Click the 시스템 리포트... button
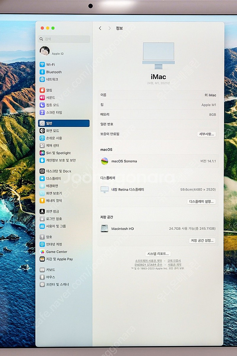The height and width of the screenshot is (356, 237). [158, 253]
